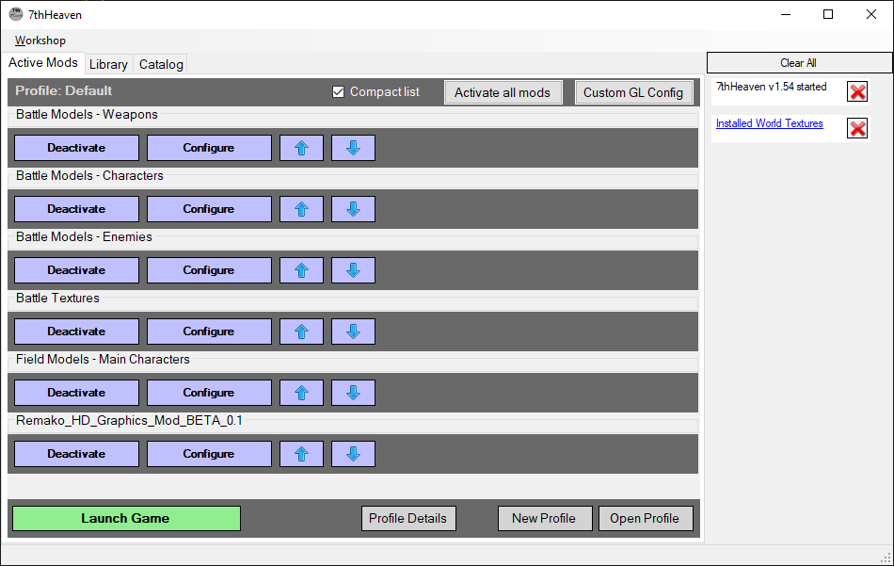Image resolution: width=894 pixels, height=566 pixels.
Task: Select the 'Battle Models - Characters' label
Action: tap(89, 175)
